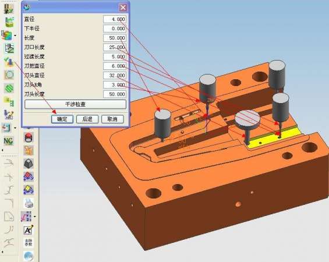Click the 干涉检查 interference check button
The image size is (329, 262).
(75, 104)
